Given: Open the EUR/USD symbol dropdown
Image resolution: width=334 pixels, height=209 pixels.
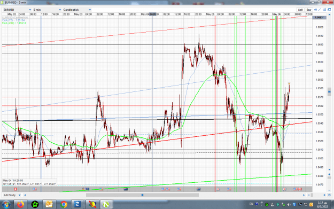Looking at the screenshot, I should coord(17,10).
